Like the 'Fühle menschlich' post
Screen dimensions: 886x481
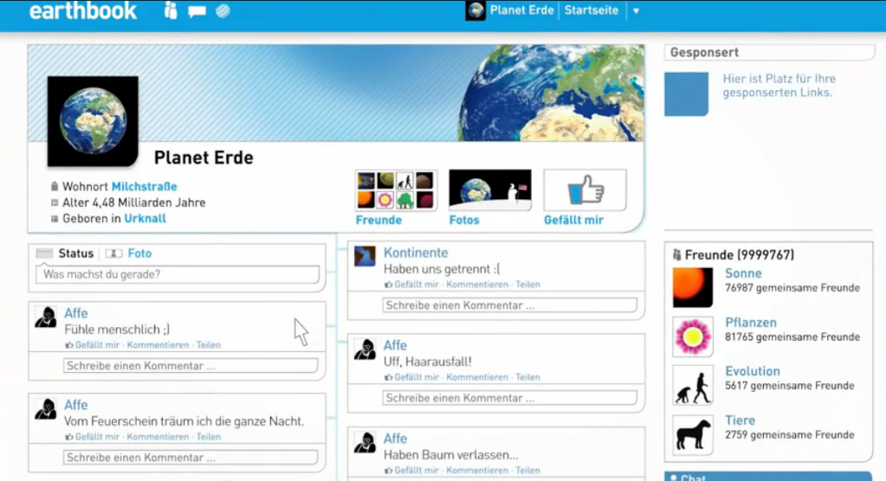[x=97, y=345]
